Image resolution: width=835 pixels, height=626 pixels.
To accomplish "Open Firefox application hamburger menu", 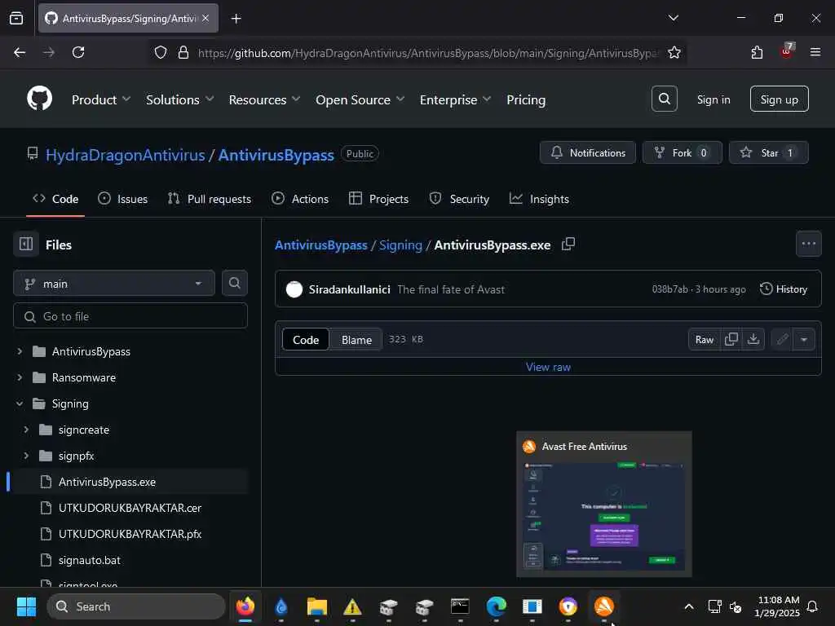I will [x=815, y=52].
